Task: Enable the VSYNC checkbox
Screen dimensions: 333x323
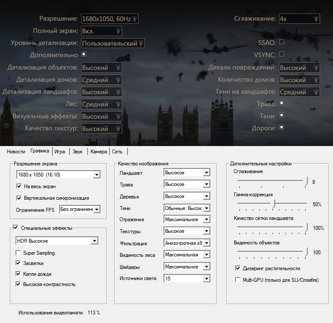Action: point(282,54)
